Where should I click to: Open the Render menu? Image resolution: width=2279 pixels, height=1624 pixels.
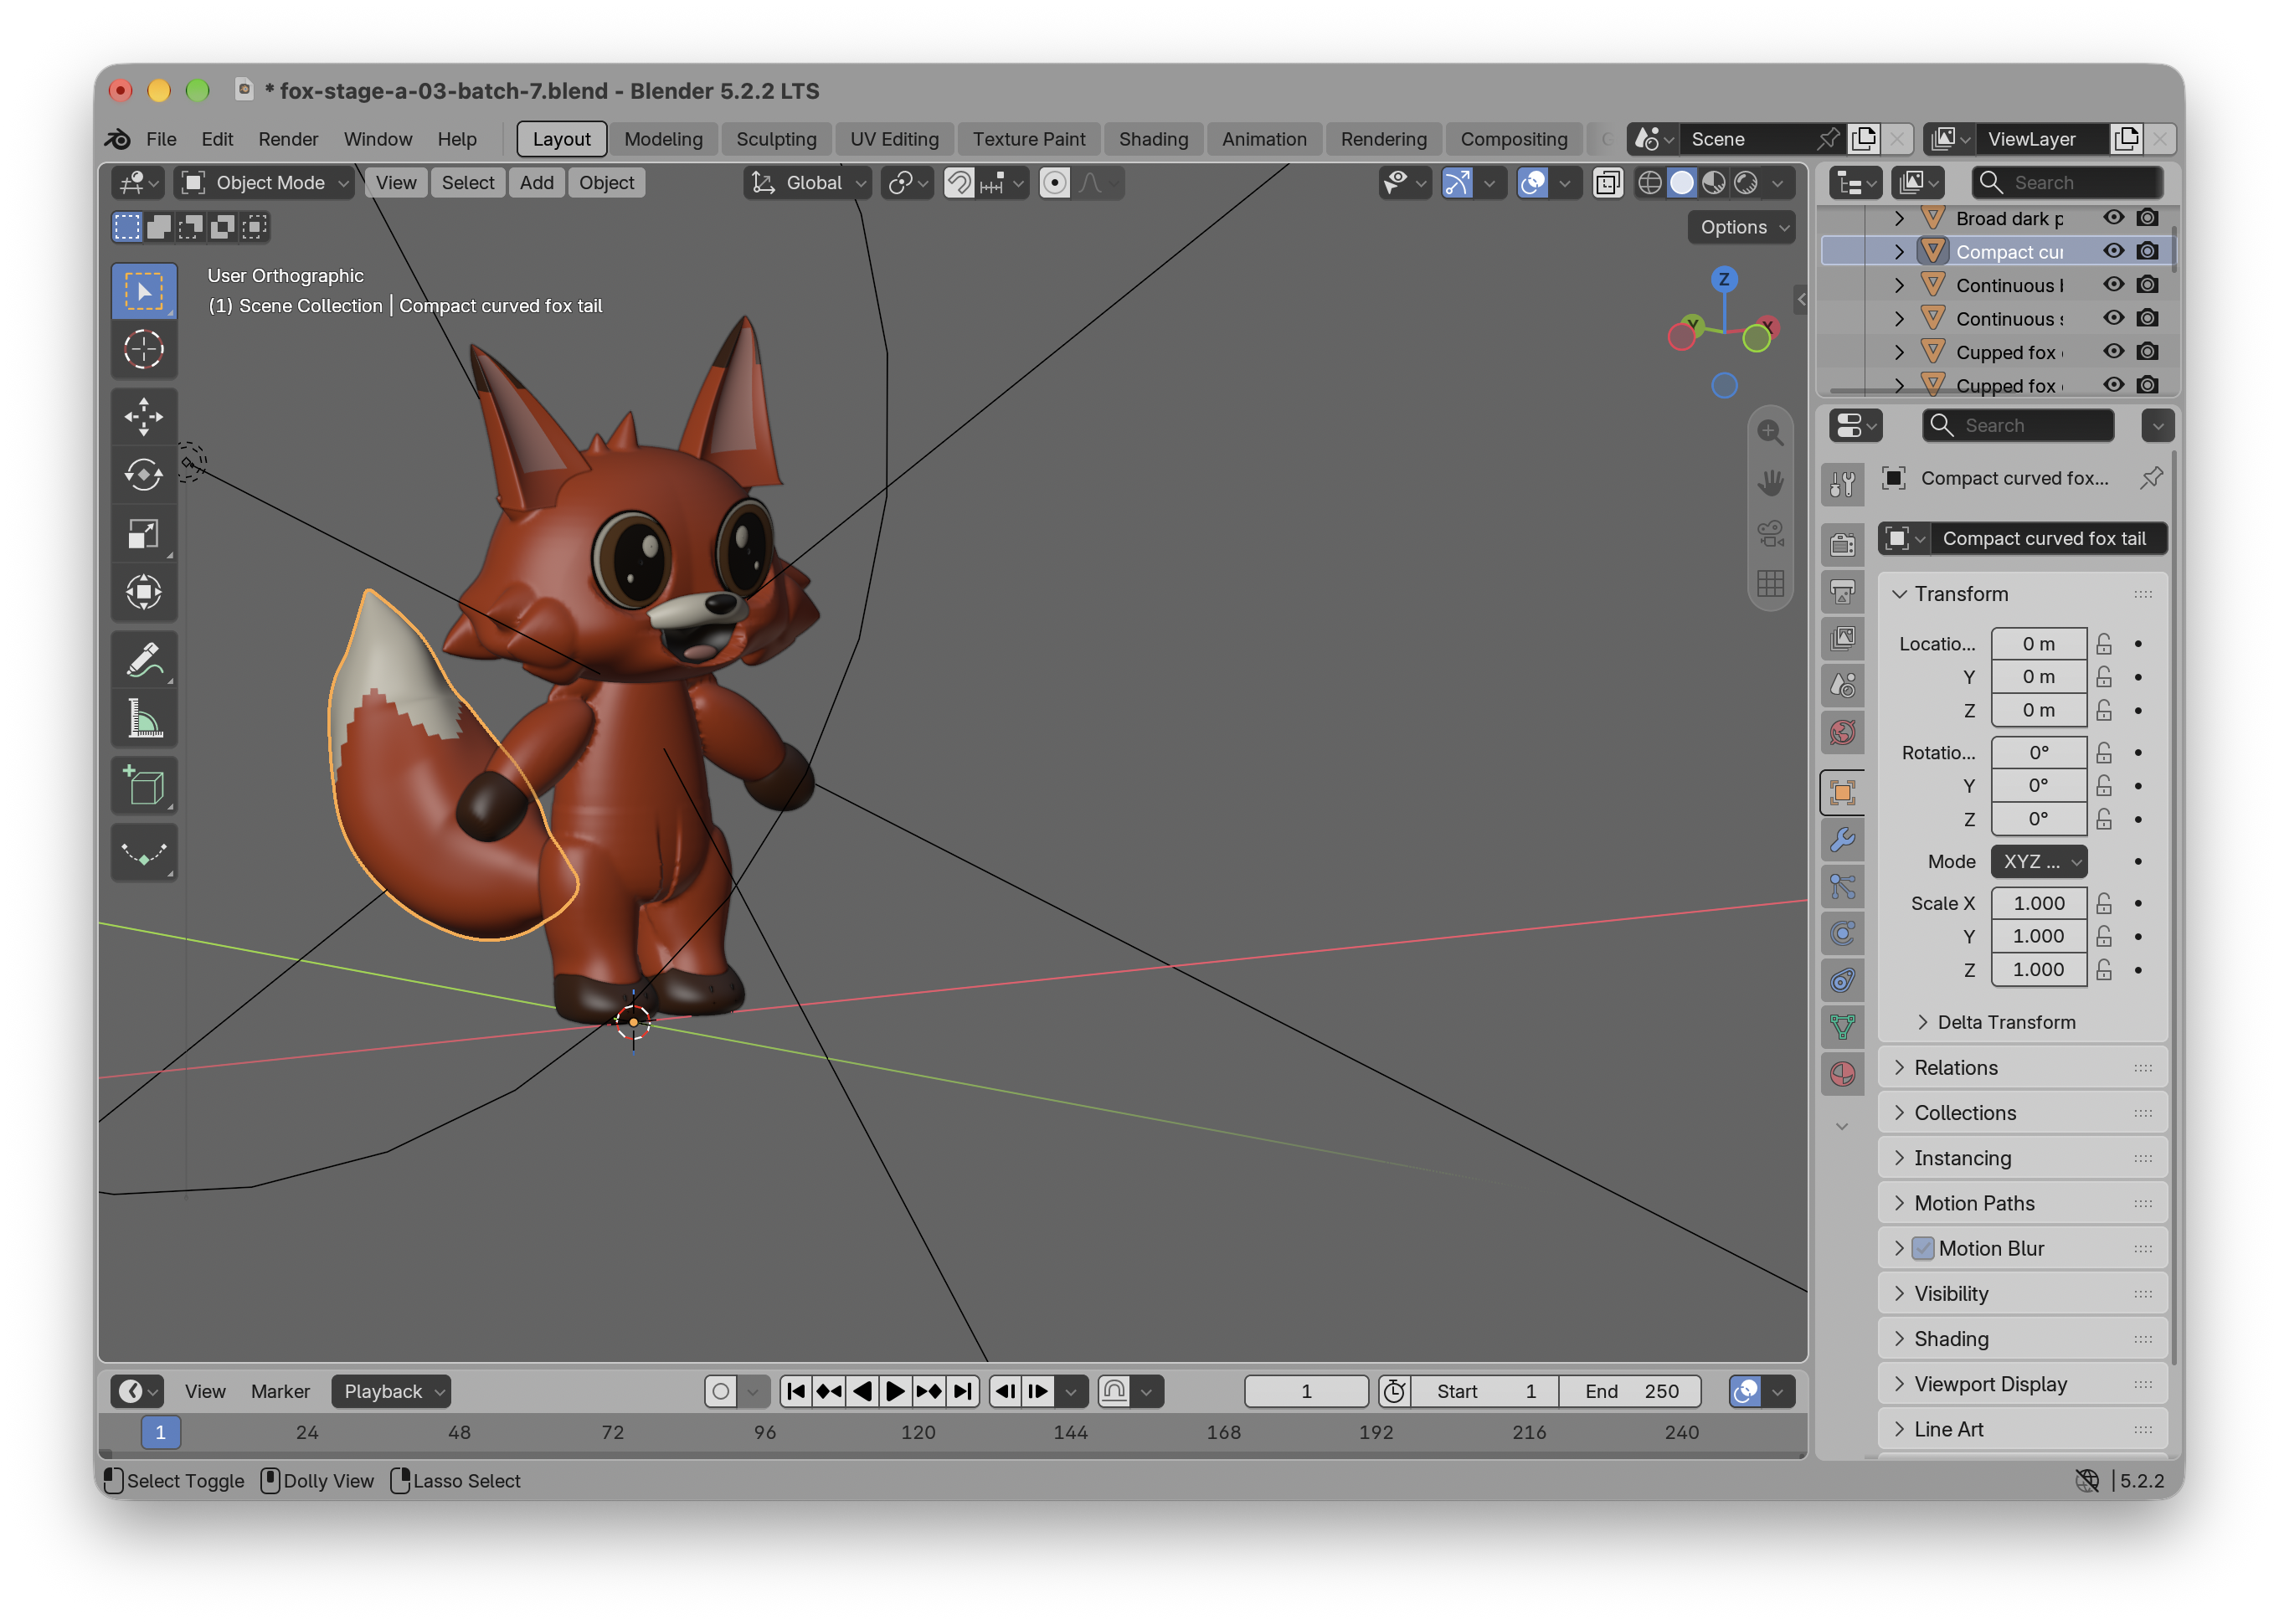288,139
